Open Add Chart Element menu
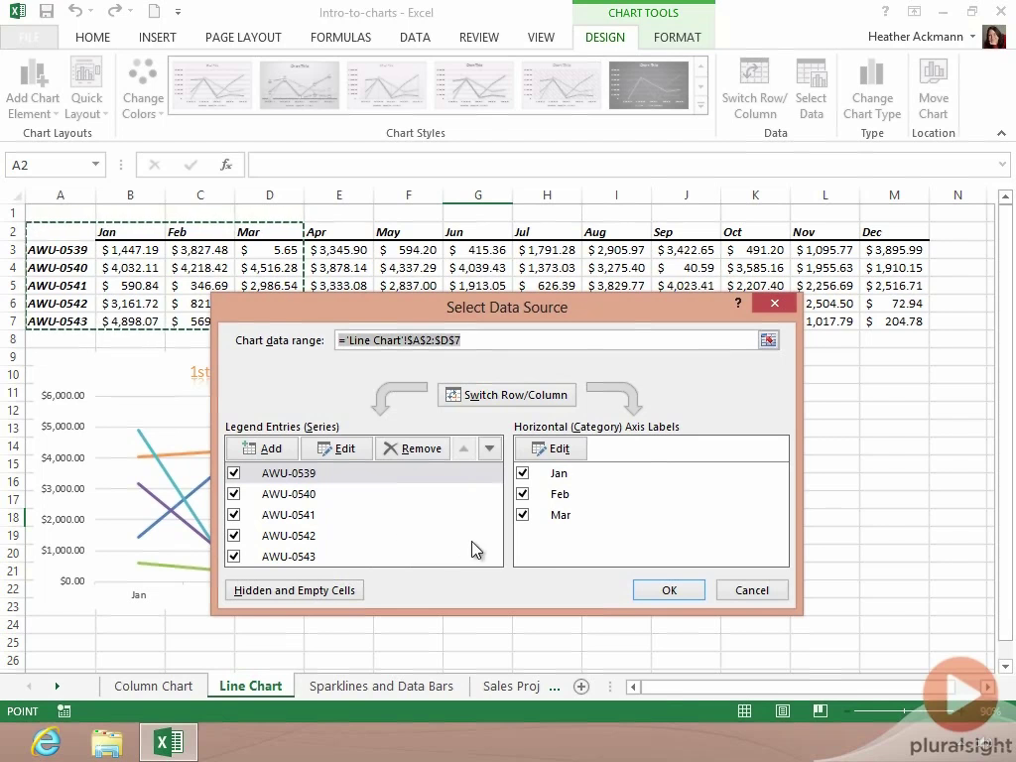The image size is (1016, 762). pos(33,88)
